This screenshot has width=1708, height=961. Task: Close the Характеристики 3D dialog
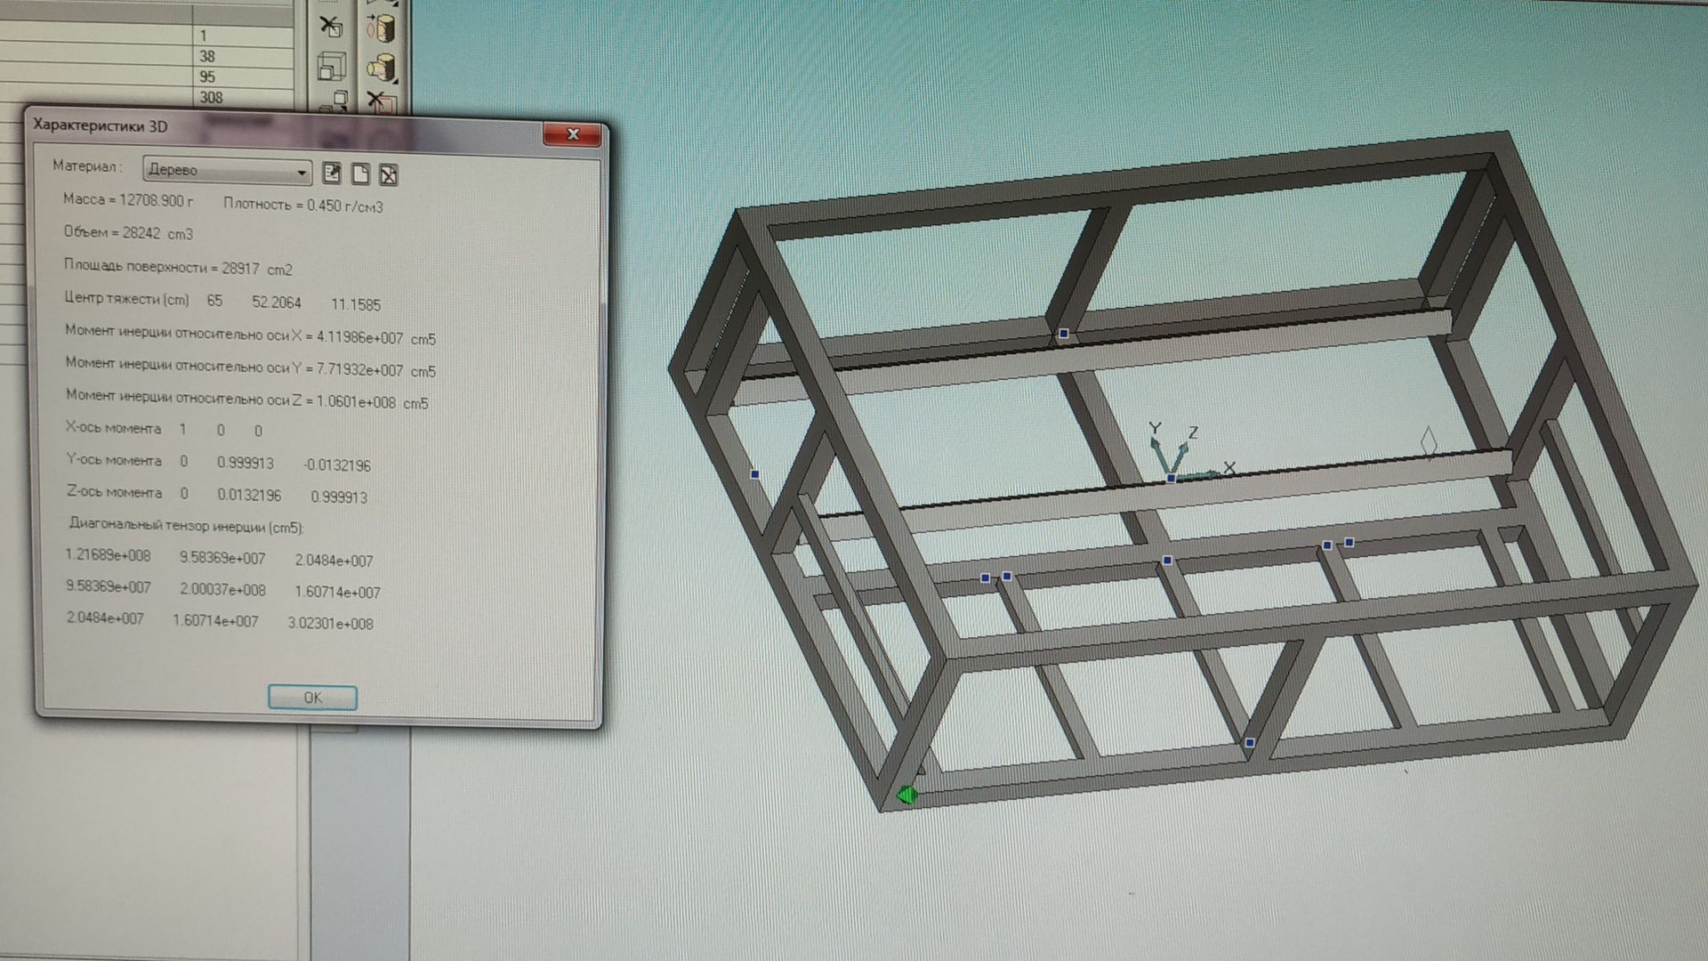(x=572, y=134)
